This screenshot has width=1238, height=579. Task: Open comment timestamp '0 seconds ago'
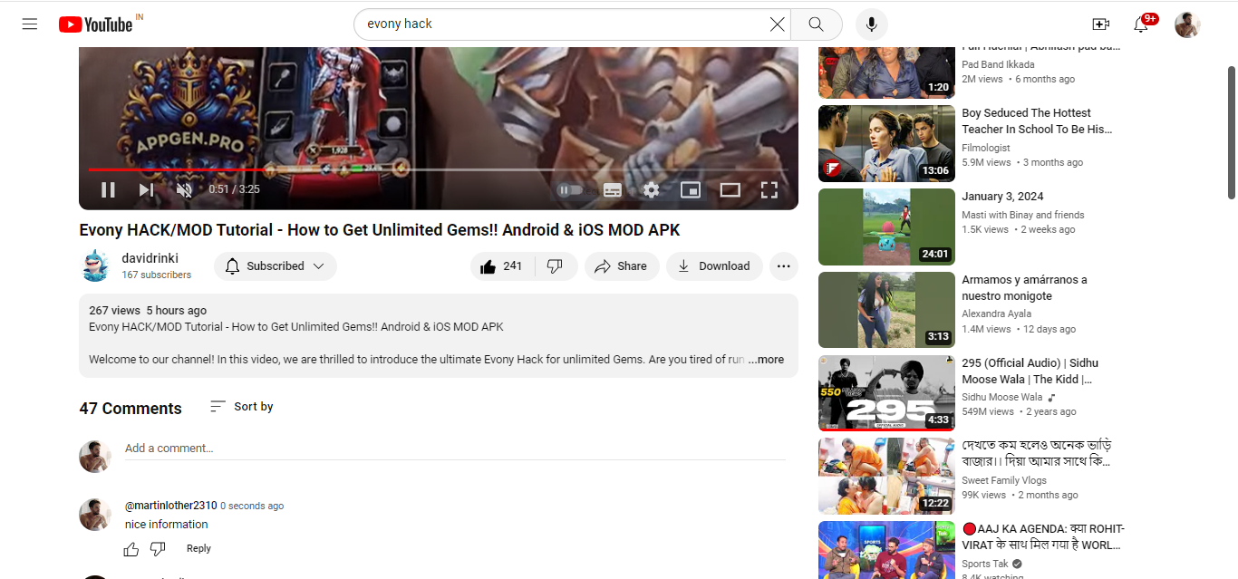tap(252, 506)
